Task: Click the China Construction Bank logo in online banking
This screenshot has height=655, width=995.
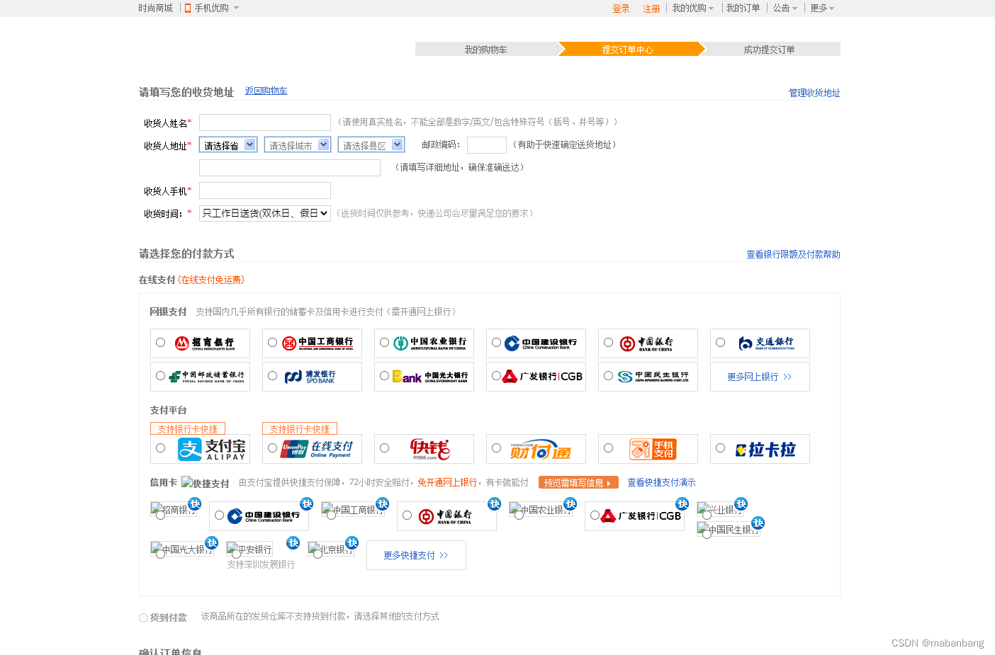Action: 541,343
